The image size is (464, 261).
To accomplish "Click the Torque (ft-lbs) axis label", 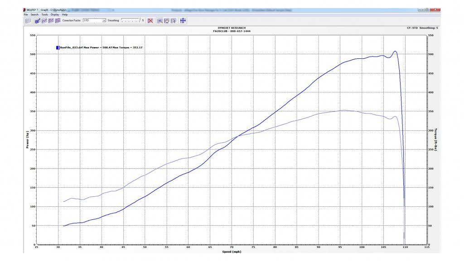I will click(435, 139).
